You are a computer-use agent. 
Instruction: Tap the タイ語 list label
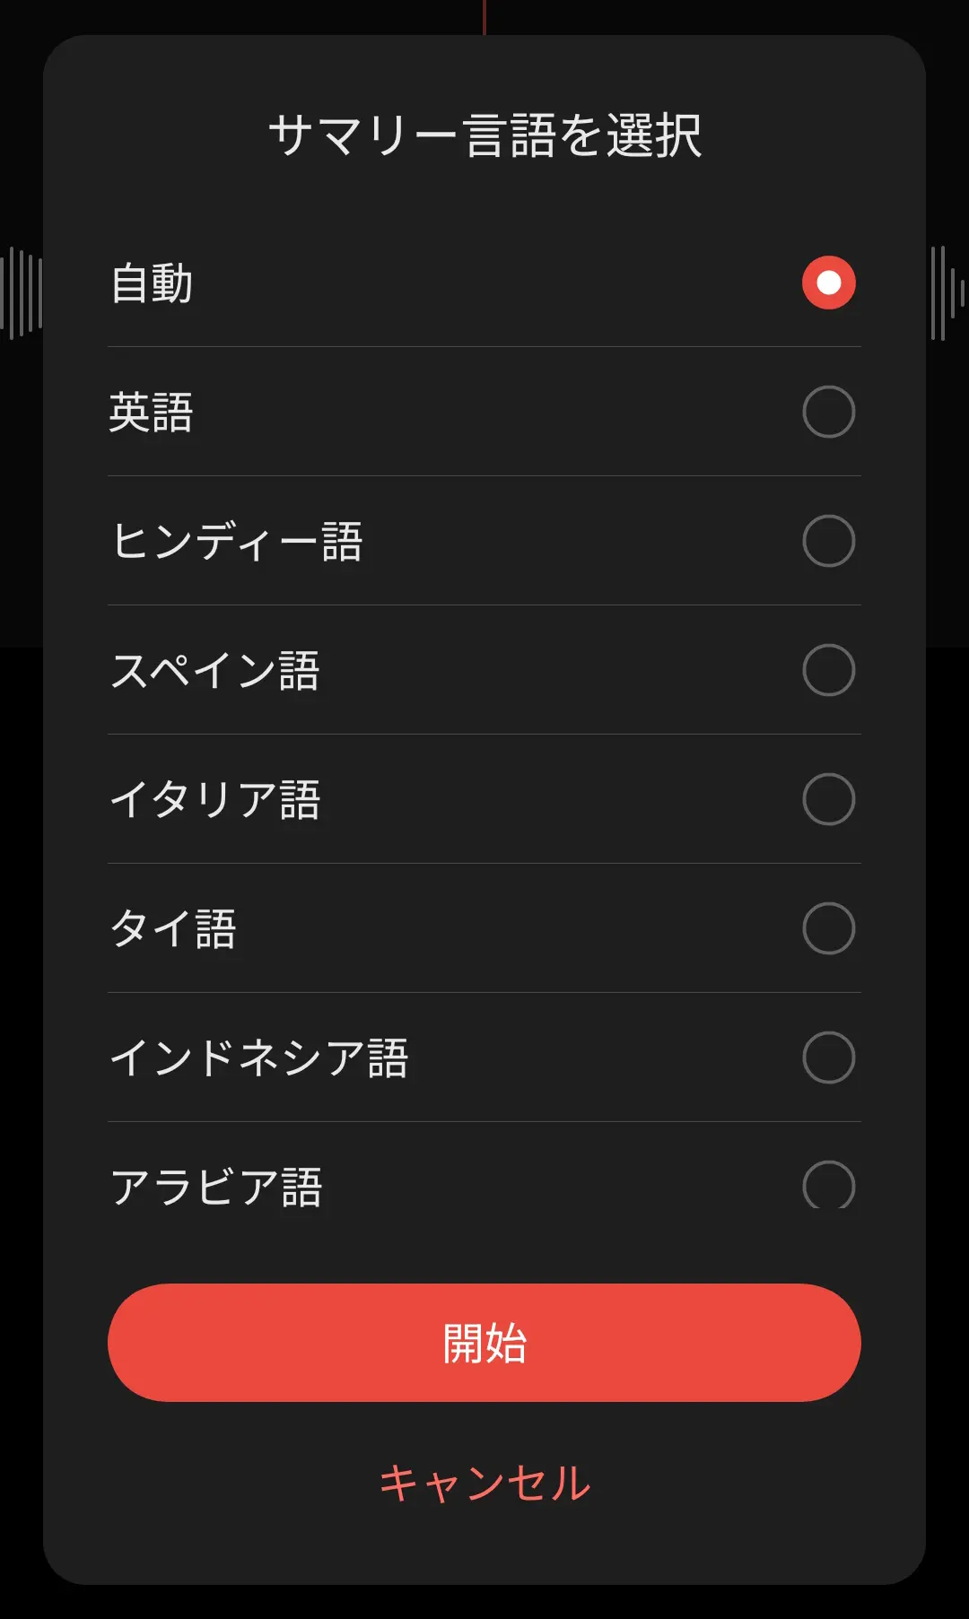click(x=173, y=929)
